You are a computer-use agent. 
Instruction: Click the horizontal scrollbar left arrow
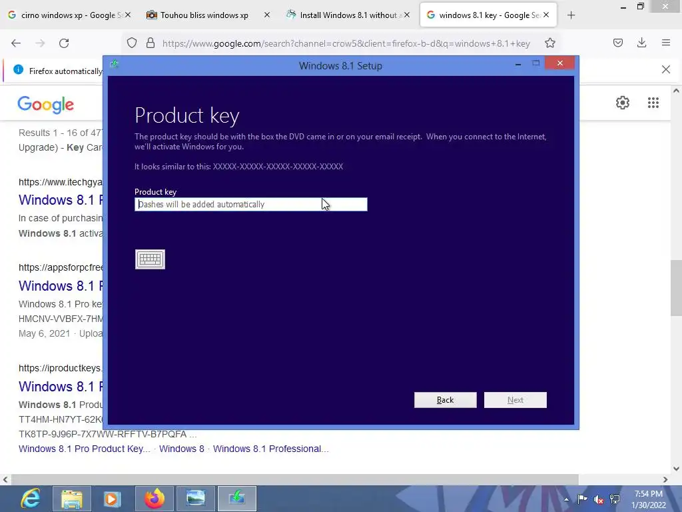click(x=5, y=480)
